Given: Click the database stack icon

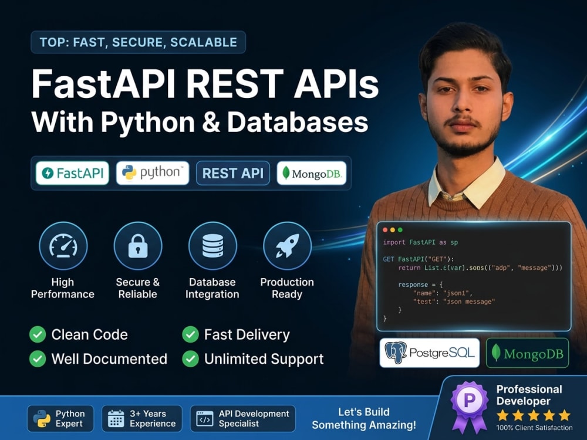Looking at the screenshot, I should tap(212, 246).
